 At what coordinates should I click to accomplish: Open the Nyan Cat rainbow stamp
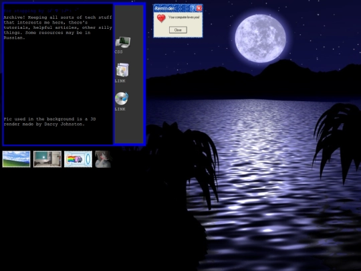coord(78,159)
